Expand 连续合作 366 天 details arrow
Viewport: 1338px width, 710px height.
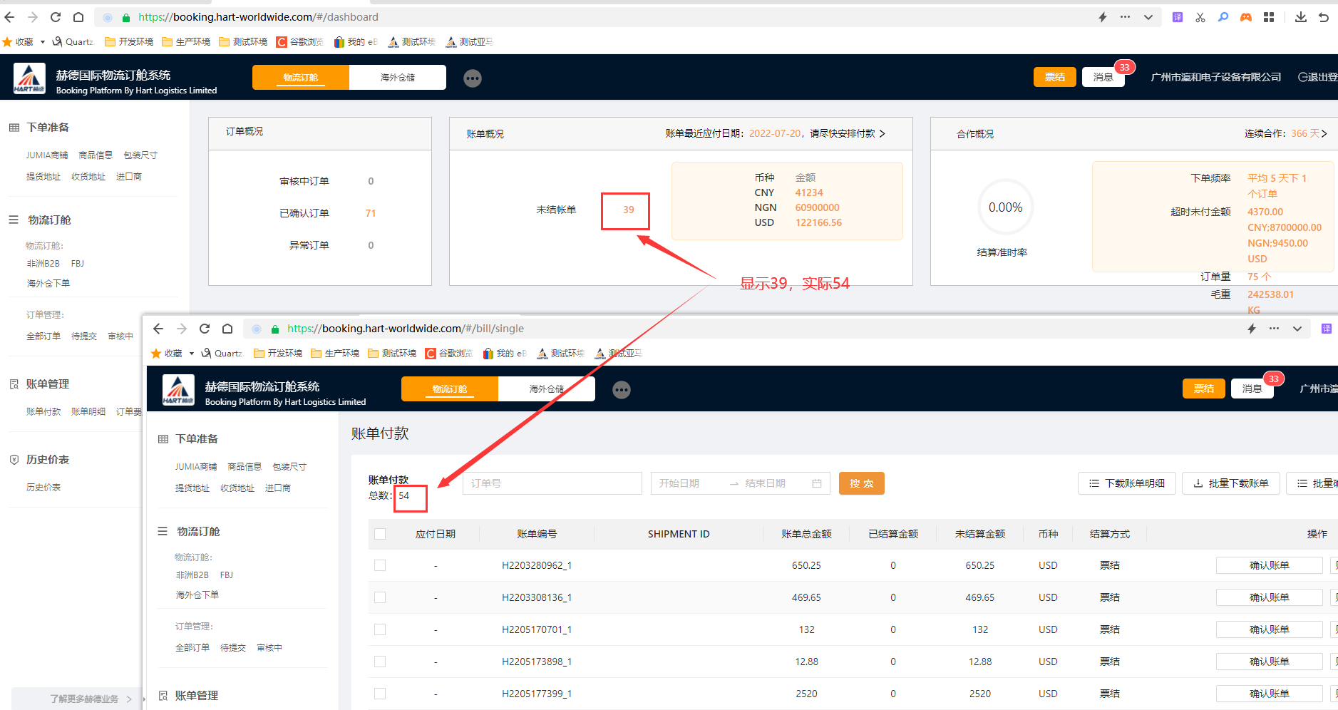1324,133
